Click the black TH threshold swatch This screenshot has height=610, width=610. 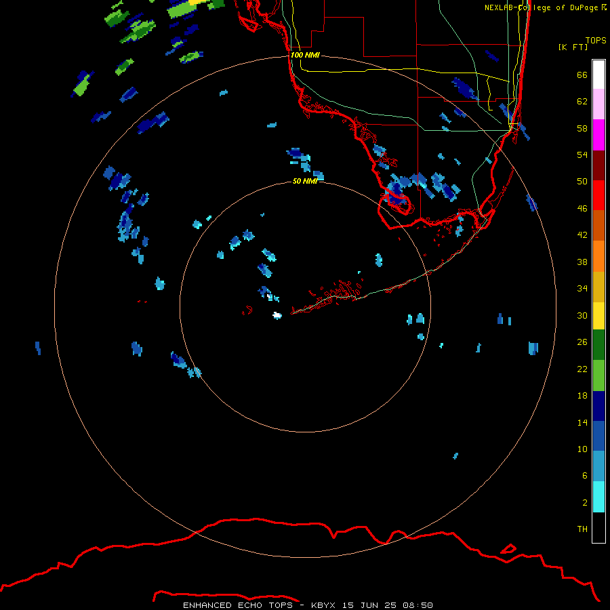coord(598,527)
